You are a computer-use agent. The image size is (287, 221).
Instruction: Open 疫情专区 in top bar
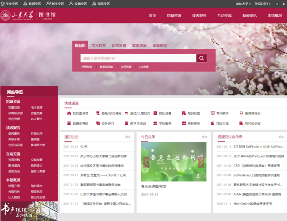[x=78, y=4]
